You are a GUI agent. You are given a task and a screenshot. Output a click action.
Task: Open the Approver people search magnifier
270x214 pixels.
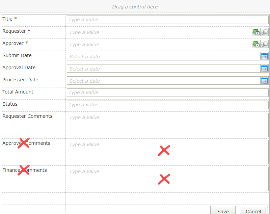tap(265, 44)
